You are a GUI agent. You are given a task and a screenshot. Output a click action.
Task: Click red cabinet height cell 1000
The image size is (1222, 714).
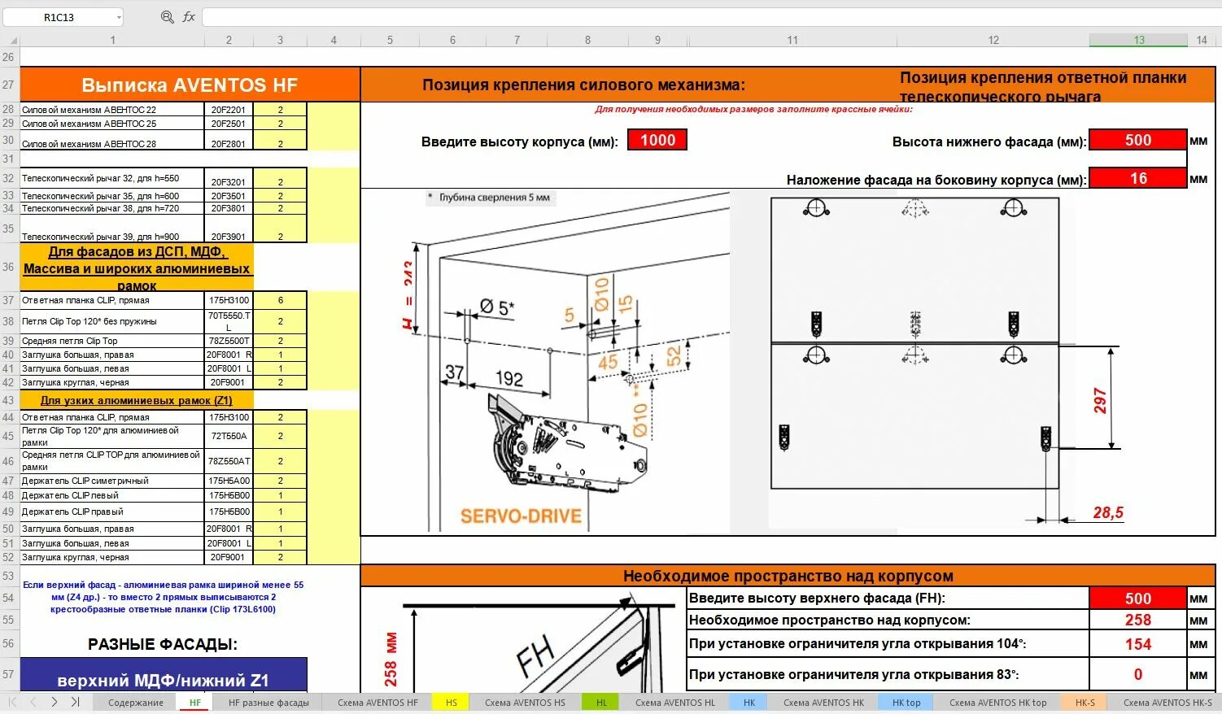pyautogui.click(x=657, y=140)
